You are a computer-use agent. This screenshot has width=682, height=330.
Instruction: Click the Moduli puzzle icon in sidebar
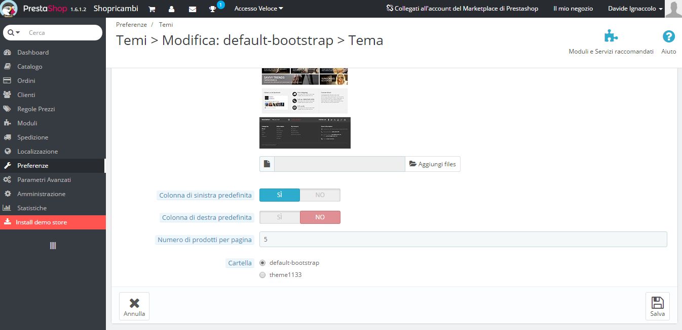pos(8,123)
